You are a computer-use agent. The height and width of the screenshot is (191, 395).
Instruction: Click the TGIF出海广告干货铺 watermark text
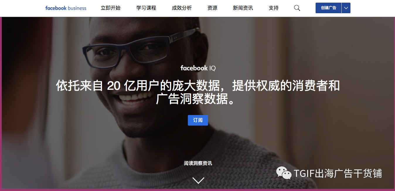tap(338, 173)
